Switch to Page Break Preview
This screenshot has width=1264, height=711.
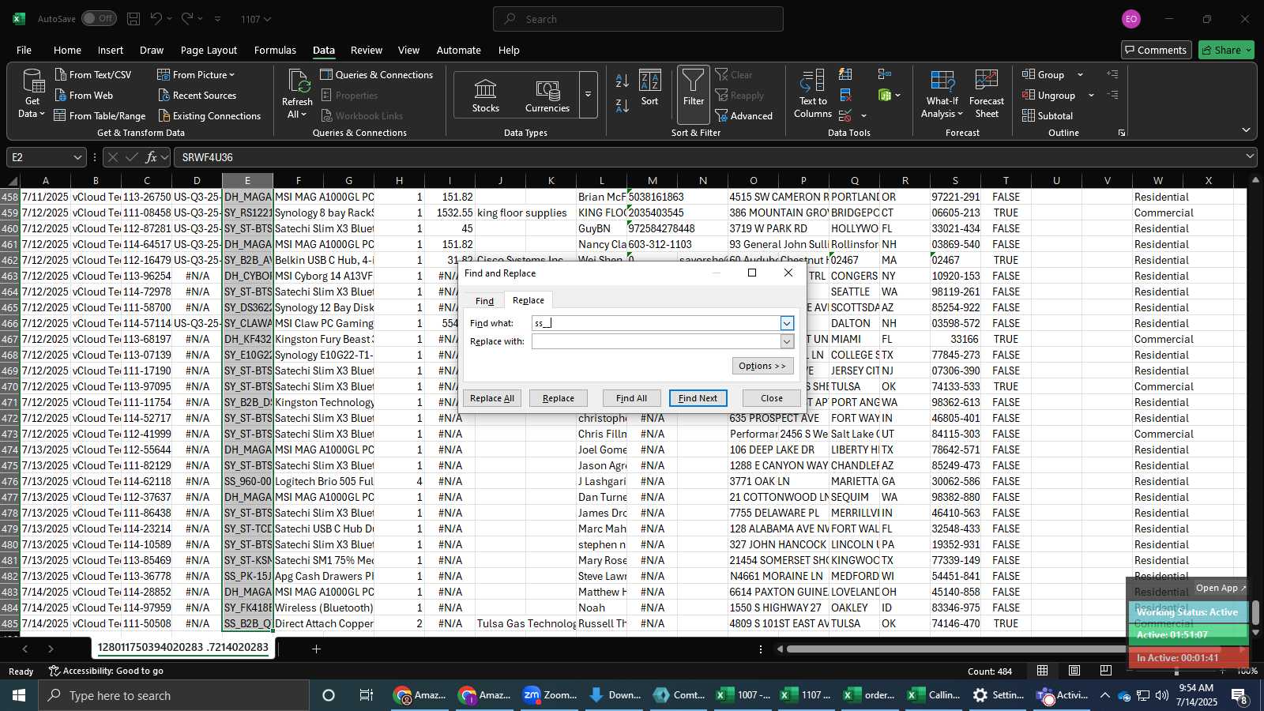(x=1105, y=671)
